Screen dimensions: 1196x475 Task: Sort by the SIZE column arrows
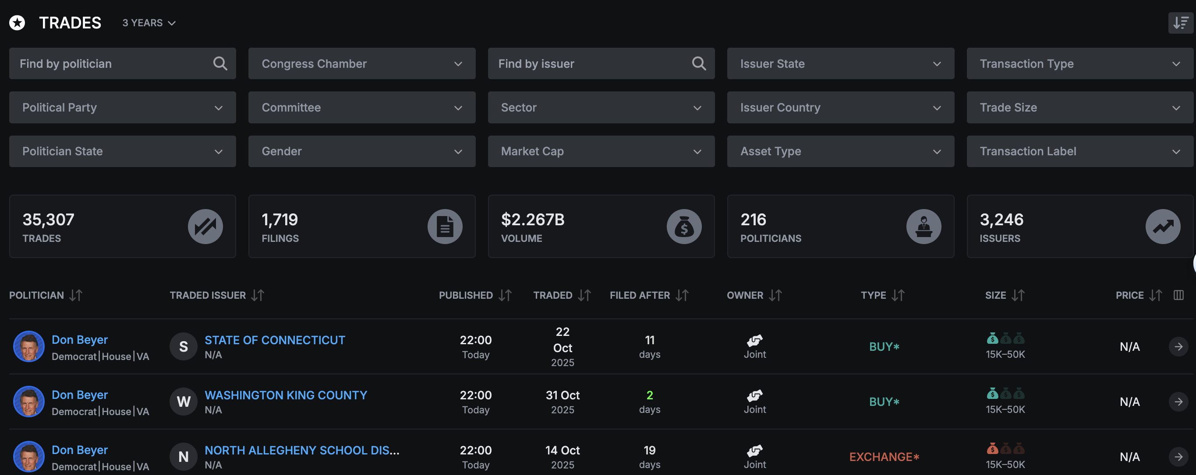(x=1018, y=295)
